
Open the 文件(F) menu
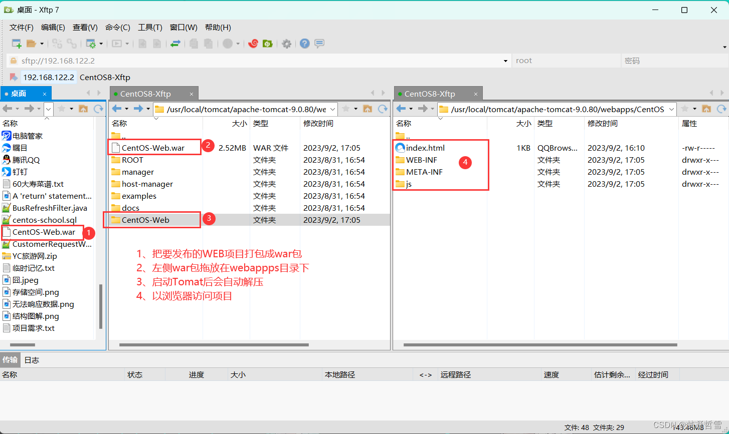click(x=22, y=27)
